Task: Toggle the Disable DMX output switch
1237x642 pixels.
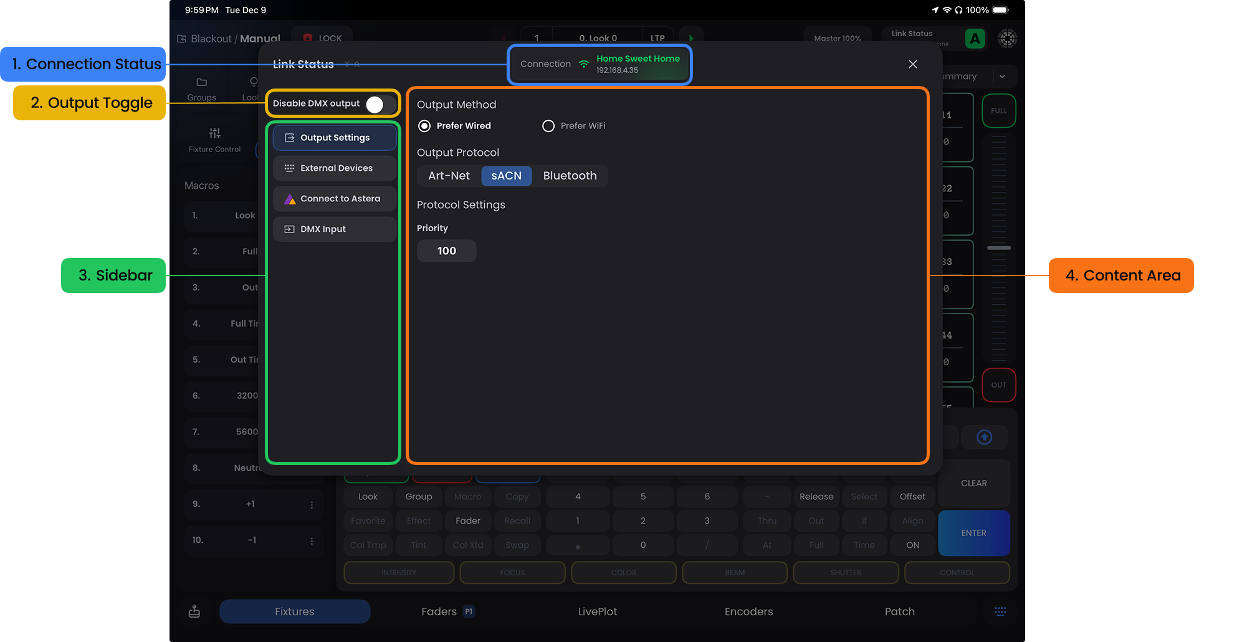Action: point(379,105)
